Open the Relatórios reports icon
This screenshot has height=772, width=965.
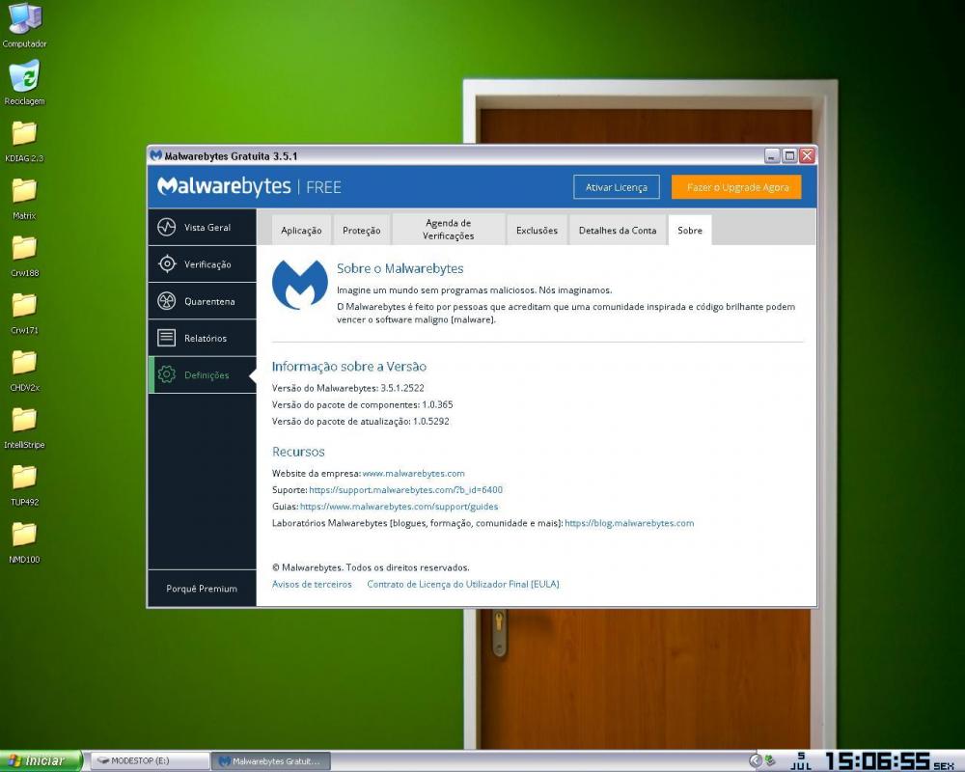167,338
